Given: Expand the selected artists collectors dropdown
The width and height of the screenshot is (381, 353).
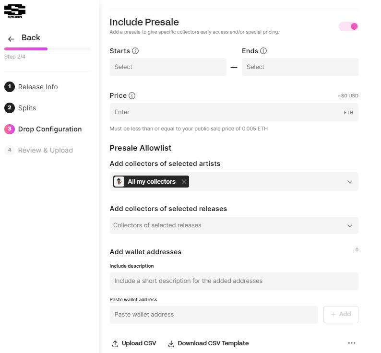Looking at the screenshot, I should point(350,182).
